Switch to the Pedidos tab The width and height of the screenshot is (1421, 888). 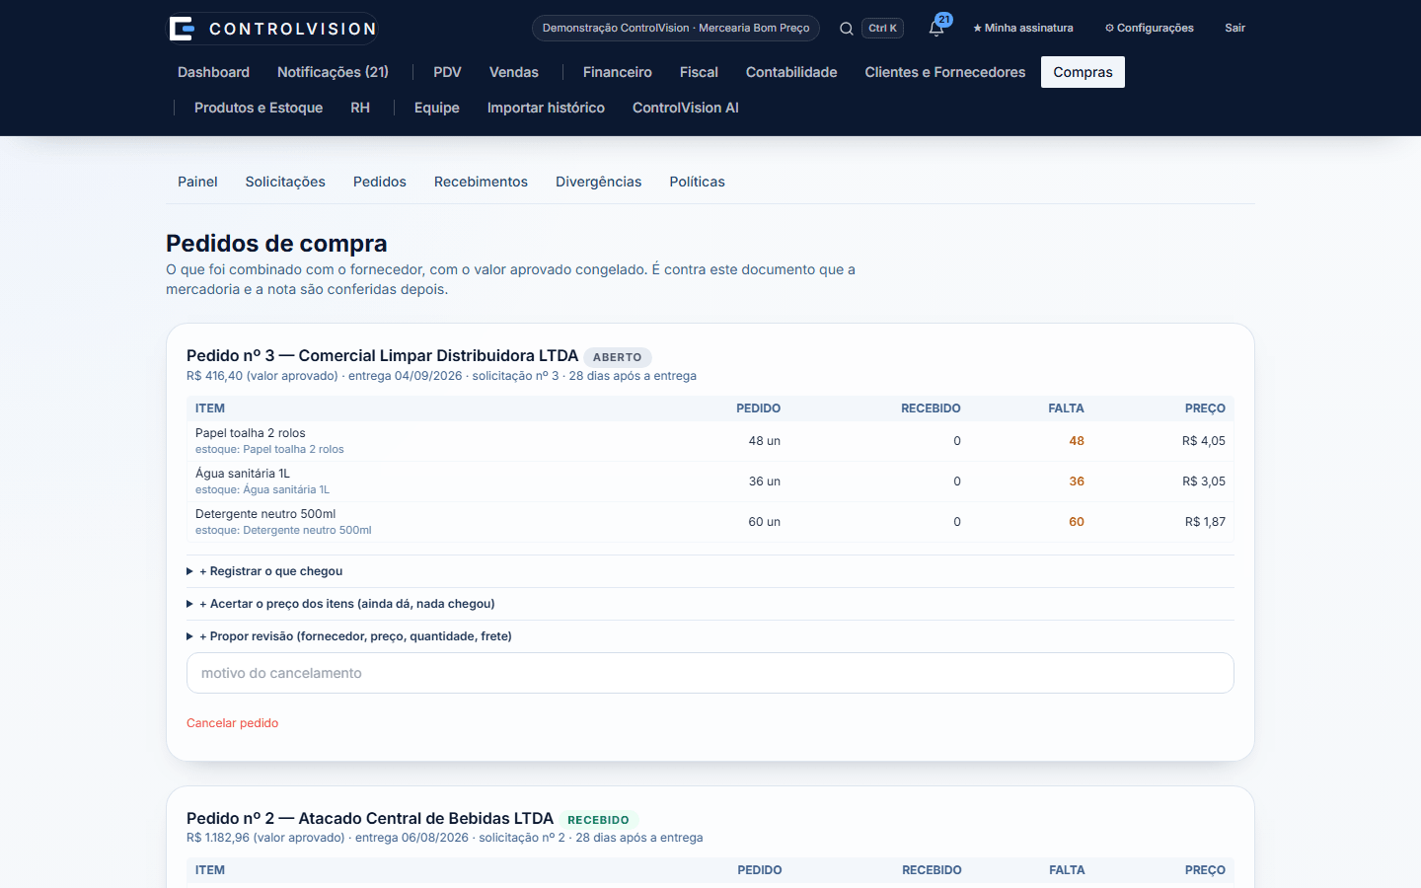click(x=380, y=182)
